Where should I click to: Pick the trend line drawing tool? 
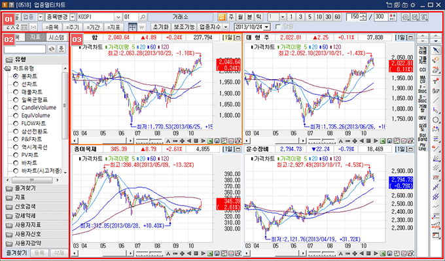(435, 101)
